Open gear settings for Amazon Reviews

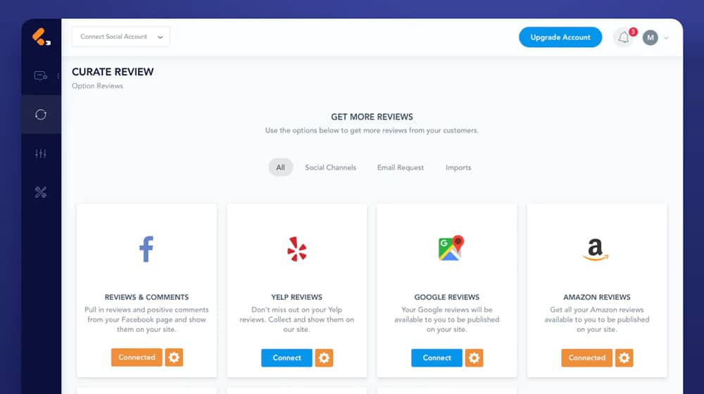[x=624, y=357]
